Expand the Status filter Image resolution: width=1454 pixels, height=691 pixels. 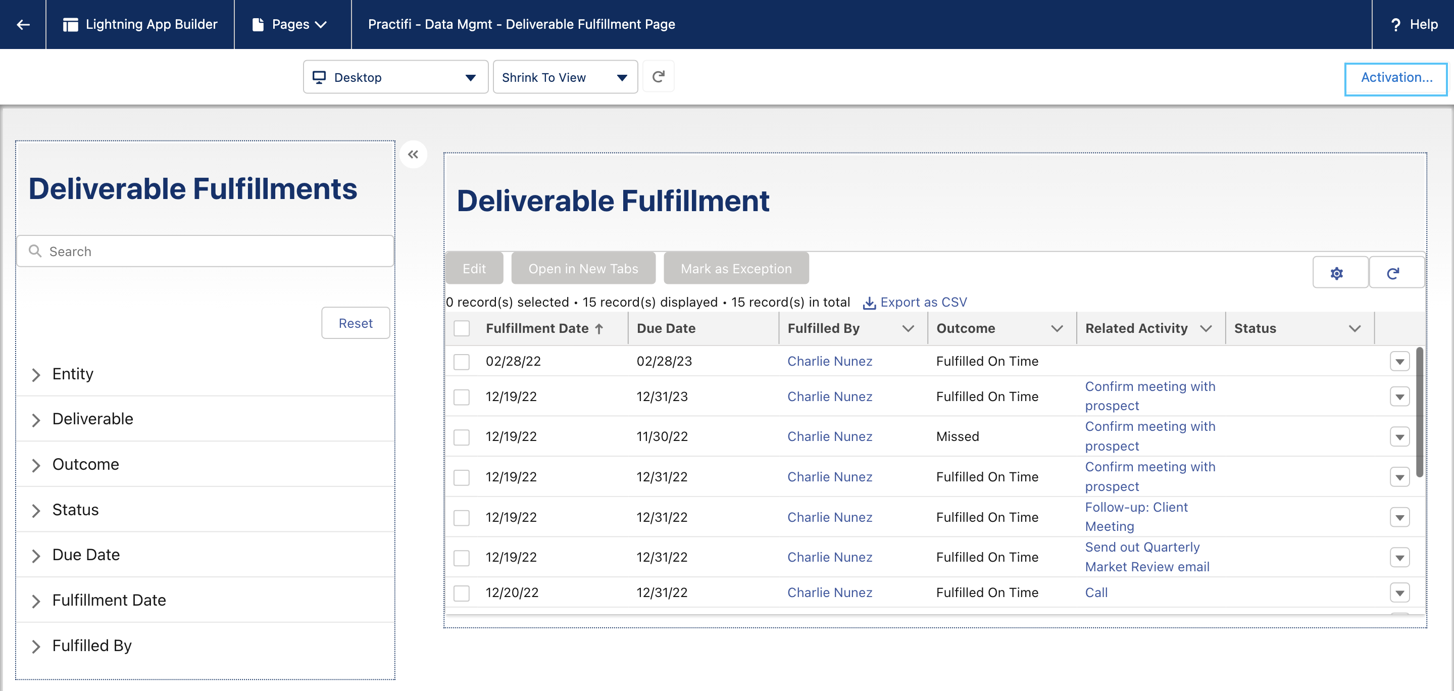pos(35,510)
